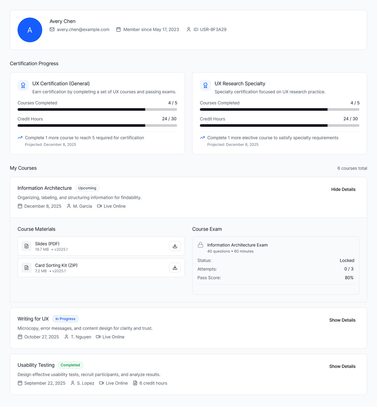This screenshot has width=377, height=407.
Task: Click the email icon next to avery.chen@example.com
Action: point(52,29)
